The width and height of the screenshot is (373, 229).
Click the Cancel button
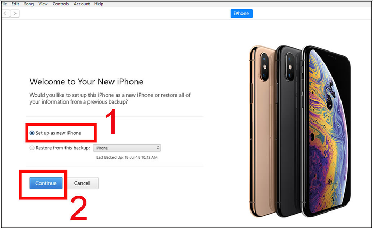click(x=82, y=183)
